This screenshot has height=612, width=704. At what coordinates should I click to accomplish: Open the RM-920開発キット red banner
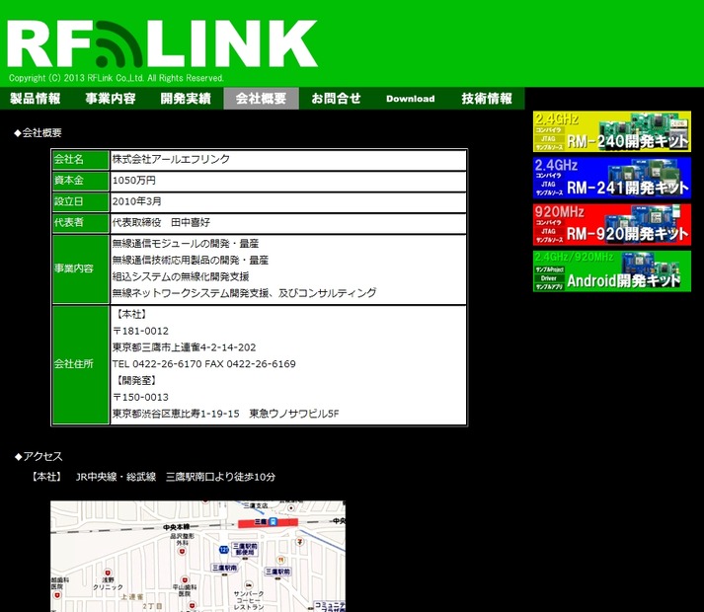point(612,224)
